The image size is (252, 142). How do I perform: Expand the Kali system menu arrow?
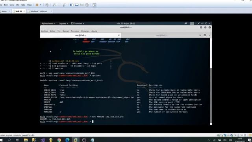pyautogui.click(x=209, y=24)
